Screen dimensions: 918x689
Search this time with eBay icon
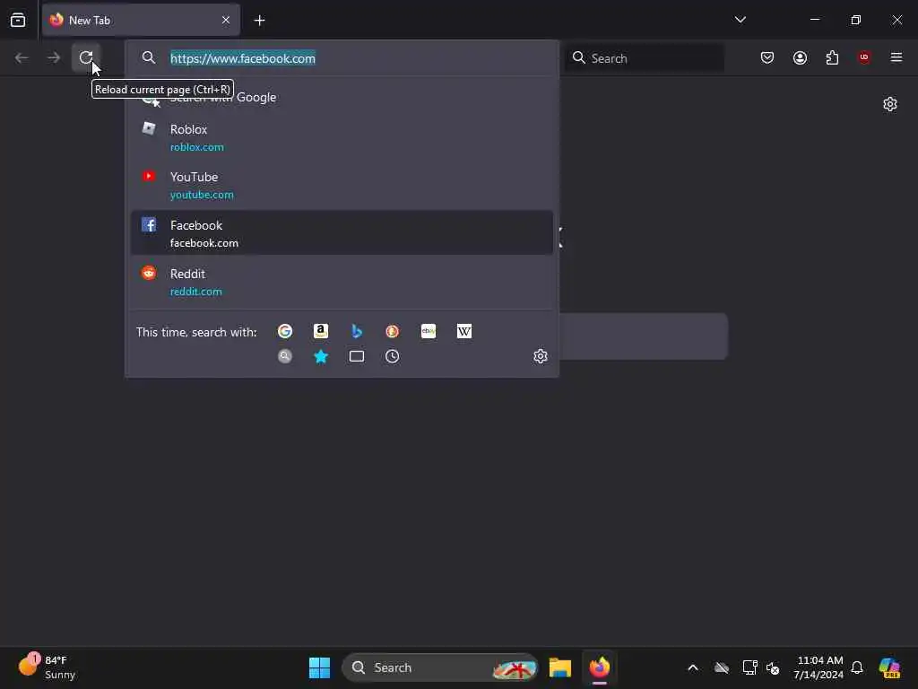[429, 332]
